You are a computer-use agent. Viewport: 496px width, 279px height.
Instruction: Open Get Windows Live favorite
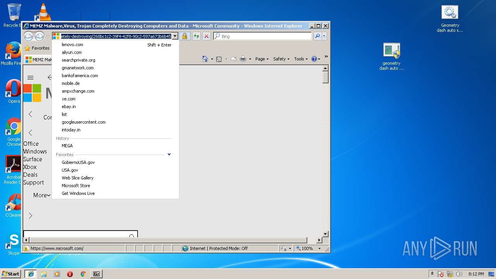(78, 193)
